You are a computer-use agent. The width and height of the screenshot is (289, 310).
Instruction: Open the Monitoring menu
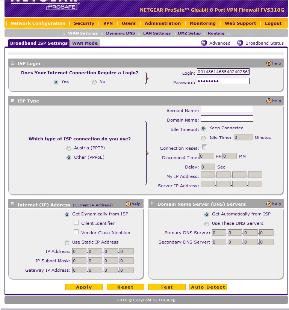click(203, 23)
